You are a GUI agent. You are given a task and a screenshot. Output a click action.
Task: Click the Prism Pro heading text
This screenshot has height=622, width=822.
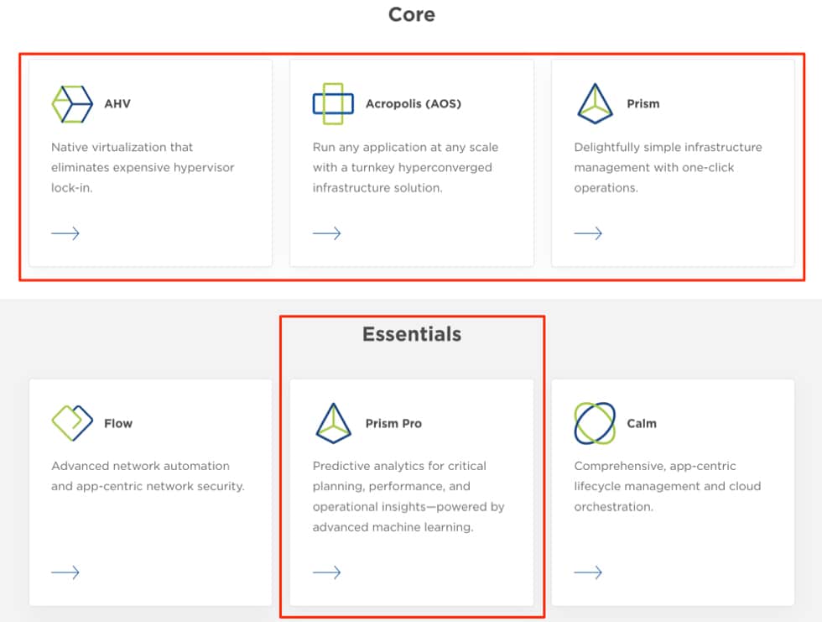(x=393, y=423)
